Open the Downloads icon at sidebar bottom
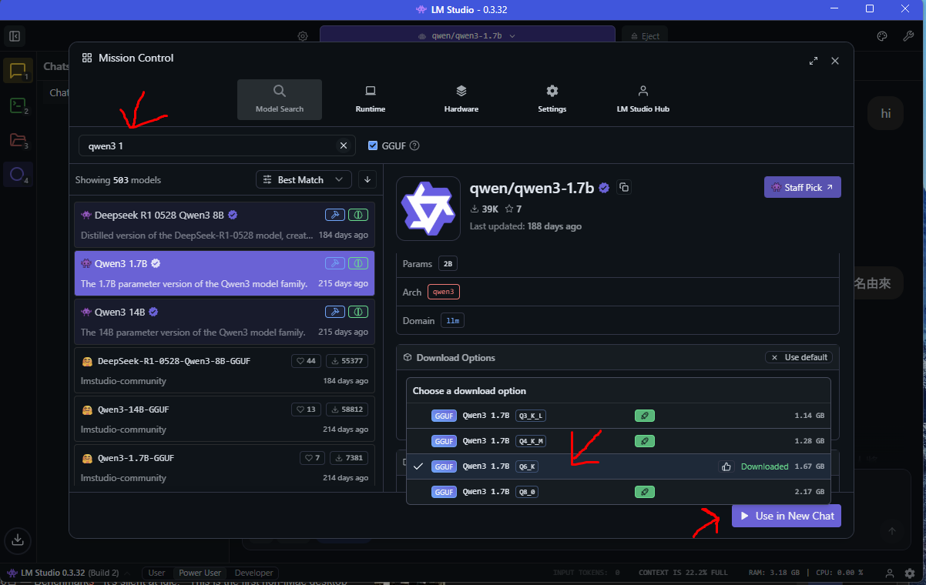This screenshot has width=926, height=585. tap(17, 541)
